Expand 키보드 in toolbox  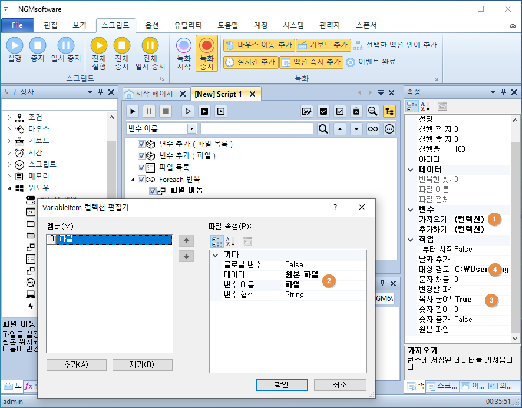[9, 141]
